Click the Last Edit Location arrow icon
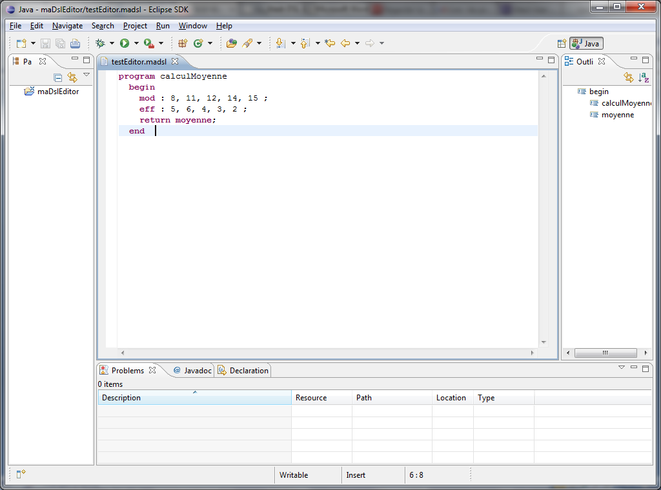The image size is (661, 490). (330, 43)
